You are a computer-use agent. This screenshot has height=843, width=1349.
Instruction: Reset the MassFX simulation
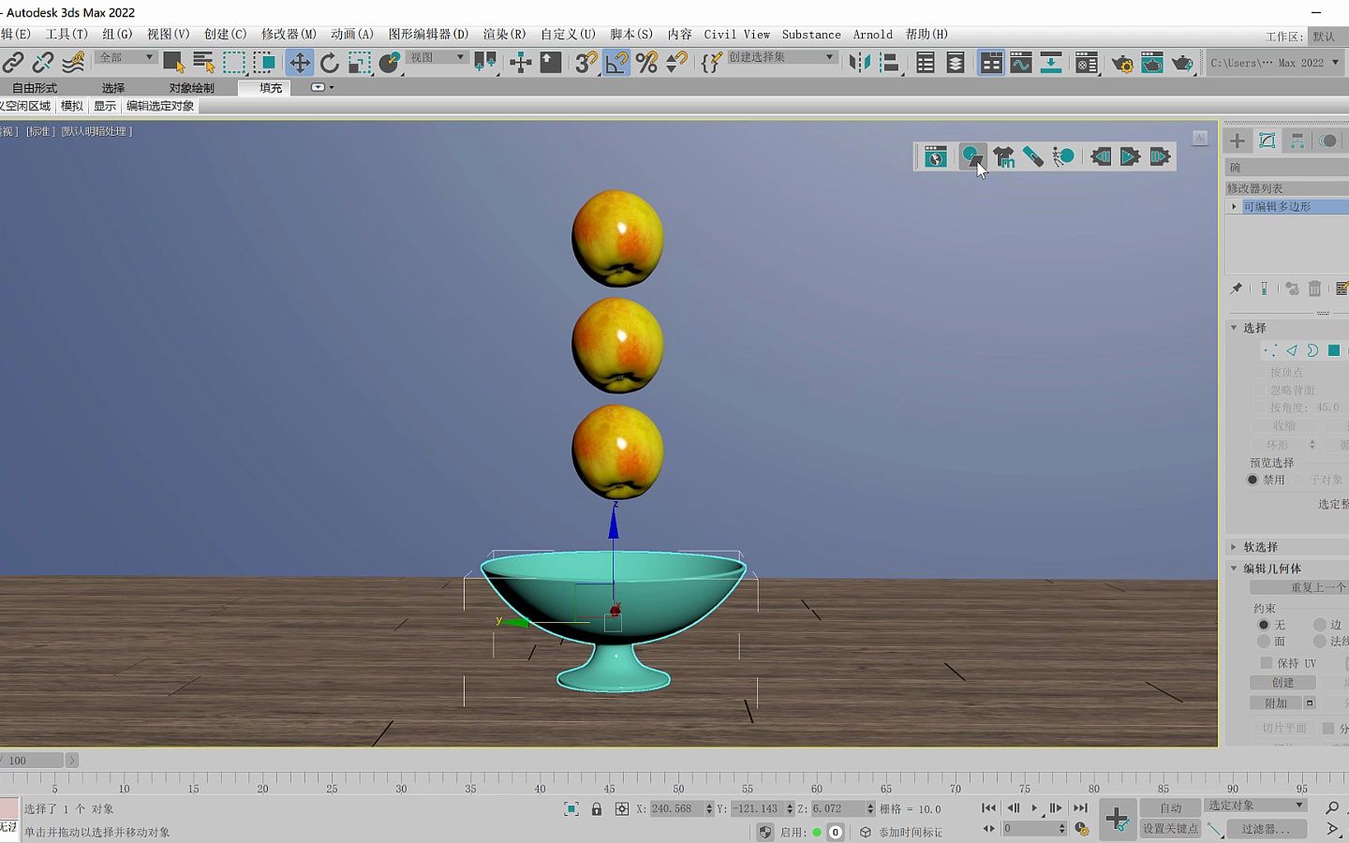tap(1100, 156)
